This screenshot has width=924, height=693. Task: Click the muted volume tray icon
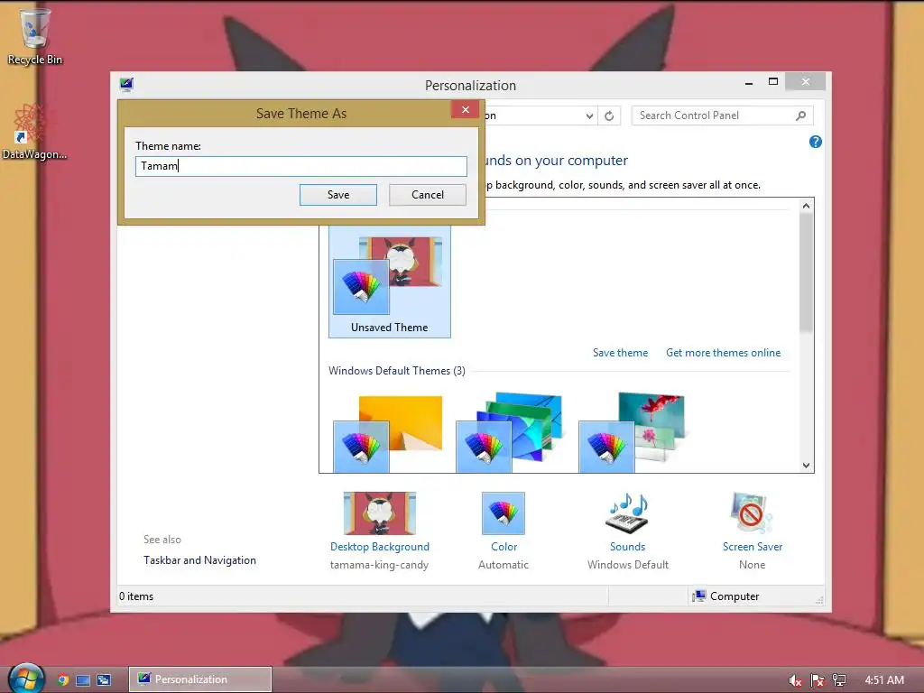click(x=795, y=680)
